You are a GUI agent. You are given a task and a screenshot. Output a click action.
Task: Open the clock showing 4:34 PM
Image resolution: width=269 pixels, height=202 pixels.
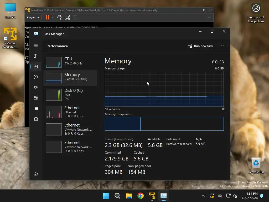250,196
